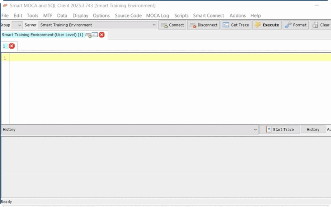Image resolution: width=331 pixels, height=207 pixels.
Task: Expand the Server combo box arrow
Action: (x=154, y=25)
